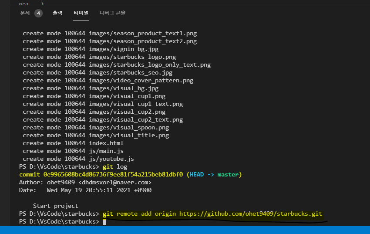
Task: Click the blue status bar
Action: click(185, 230)
